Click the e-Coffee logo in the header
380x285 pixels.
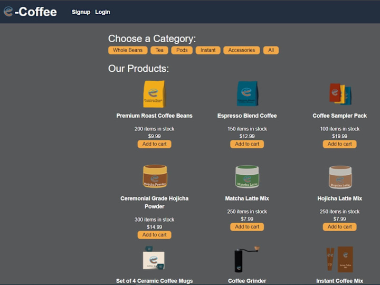pos(30,12)
